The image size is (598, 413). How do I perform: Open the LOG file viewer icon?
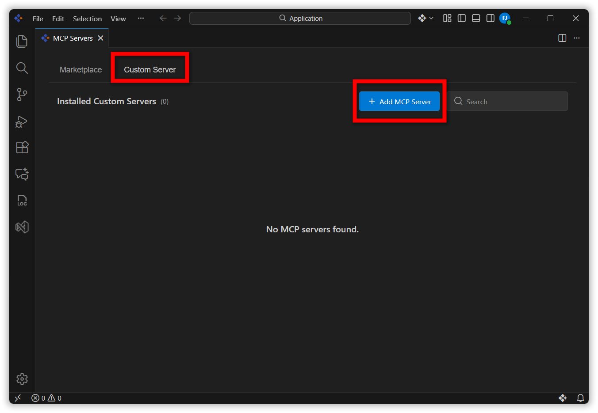[x=22, y=201]
